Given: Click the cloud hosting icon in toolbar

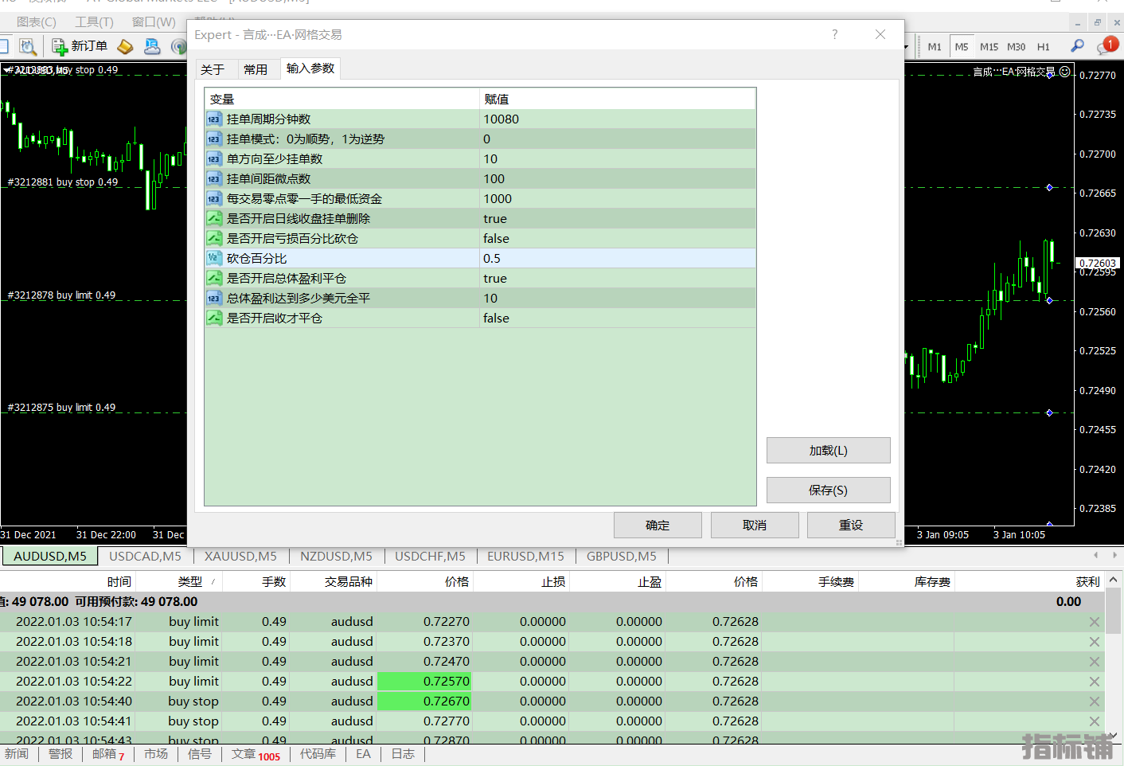Looking at the screenshot, I should coord(152,46).
